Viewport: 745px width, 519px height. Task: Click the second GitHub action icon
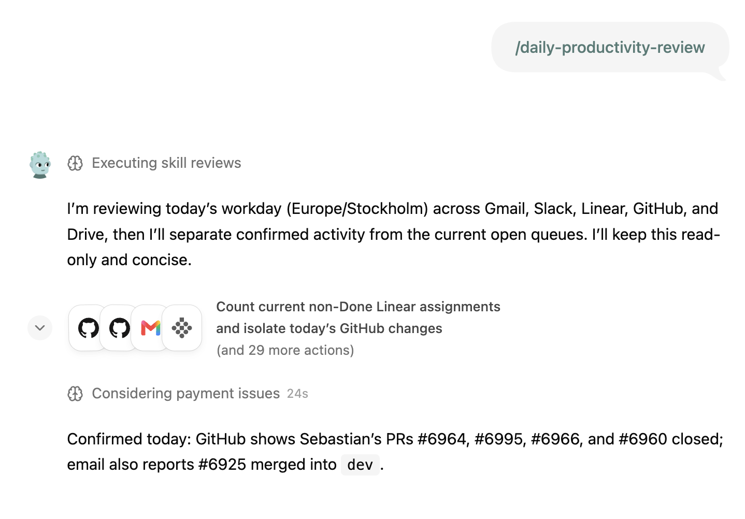click(120, 328)
